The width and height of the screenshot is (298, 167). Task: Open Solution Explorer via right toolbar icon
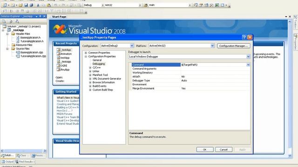click(x=196, y=5)
